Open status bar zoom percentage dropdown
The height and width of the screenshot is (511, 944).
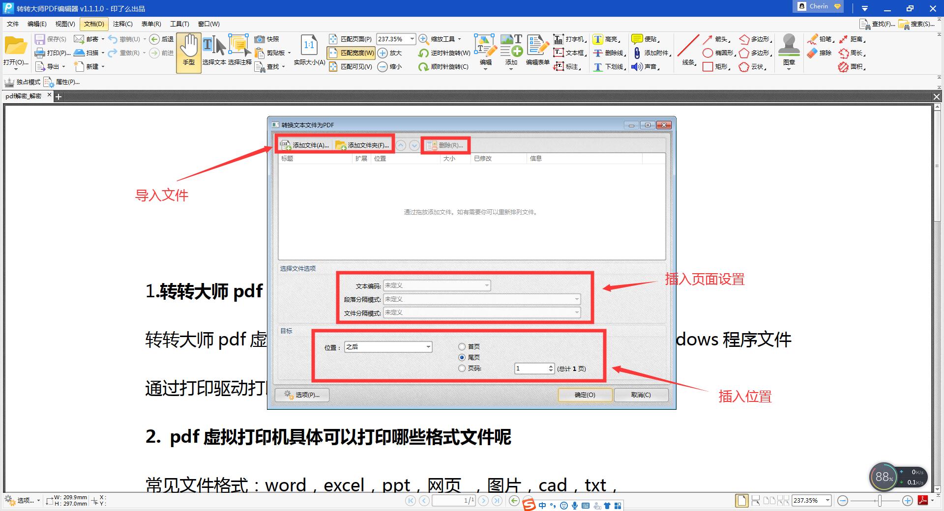coord(827,500)
